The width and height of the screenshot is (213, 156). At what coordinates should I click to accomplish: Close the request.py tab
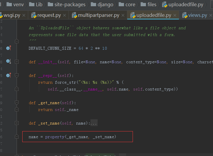[x=65, y=15]
